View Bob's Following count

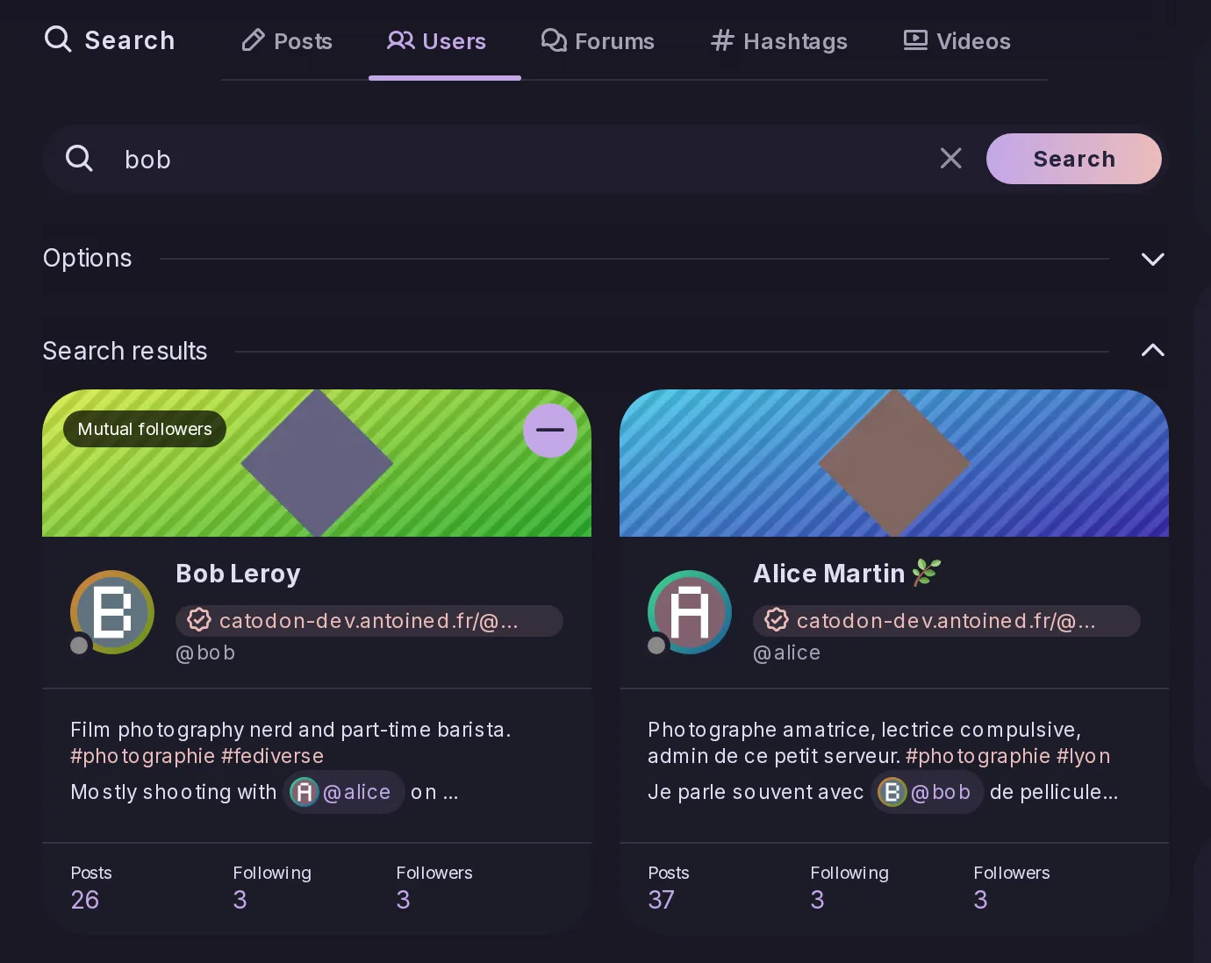pos(272,887)
